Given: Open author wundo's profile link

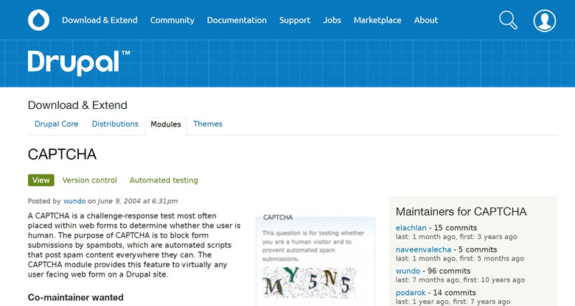Looking at the screenshot, I should point(74,201).
